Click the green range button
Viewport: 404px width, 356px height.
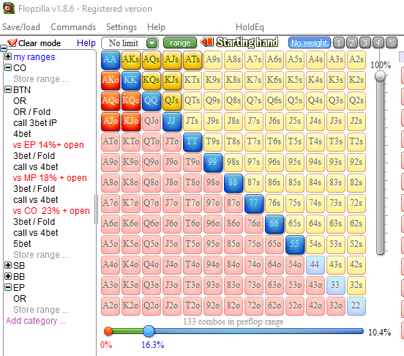pos(180,42)
